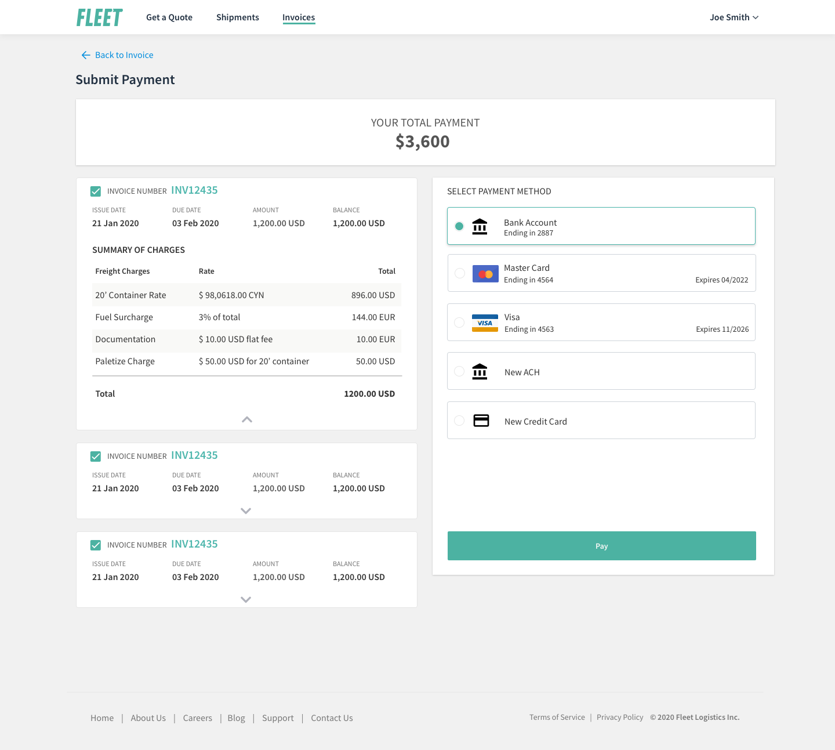
Task: Click the Bank Account building icon
Action: click(x=480, y=226)
